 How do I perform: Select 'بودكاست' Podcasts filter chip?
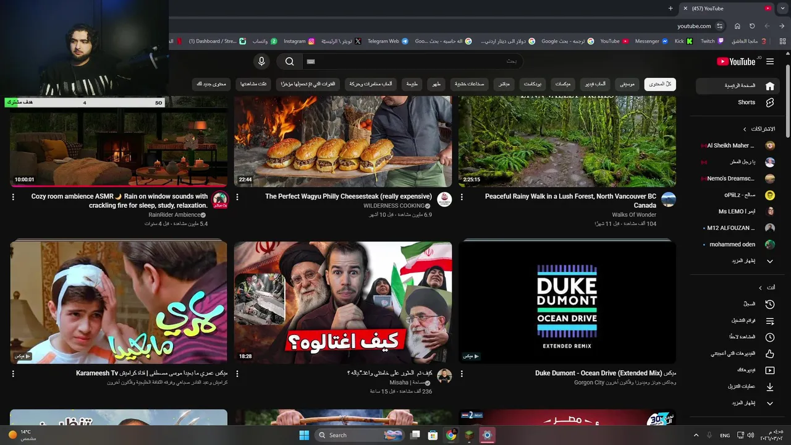tap(533, 84)
